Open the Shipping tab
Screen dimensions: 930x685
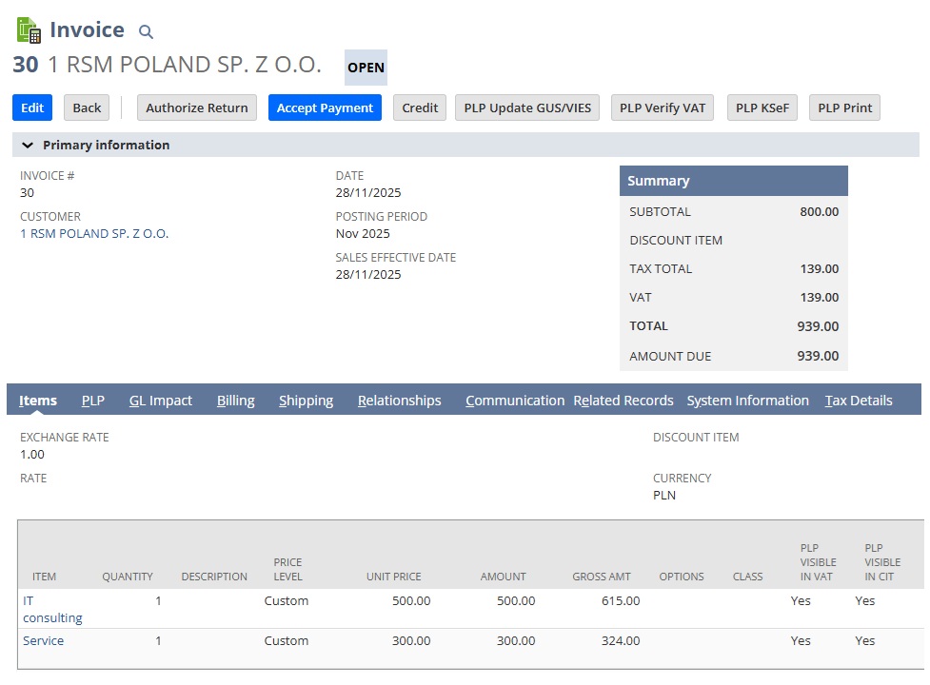[x=306, y=400]
